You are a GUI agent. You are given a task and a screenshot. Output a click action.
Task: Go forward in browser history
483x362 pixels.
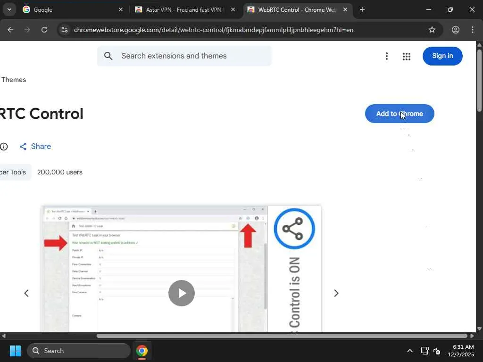coord(27,30)
